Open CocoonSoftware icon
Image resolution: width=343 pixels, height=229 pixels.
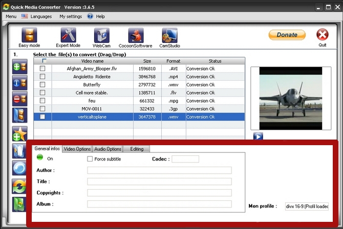pos(136,35)
